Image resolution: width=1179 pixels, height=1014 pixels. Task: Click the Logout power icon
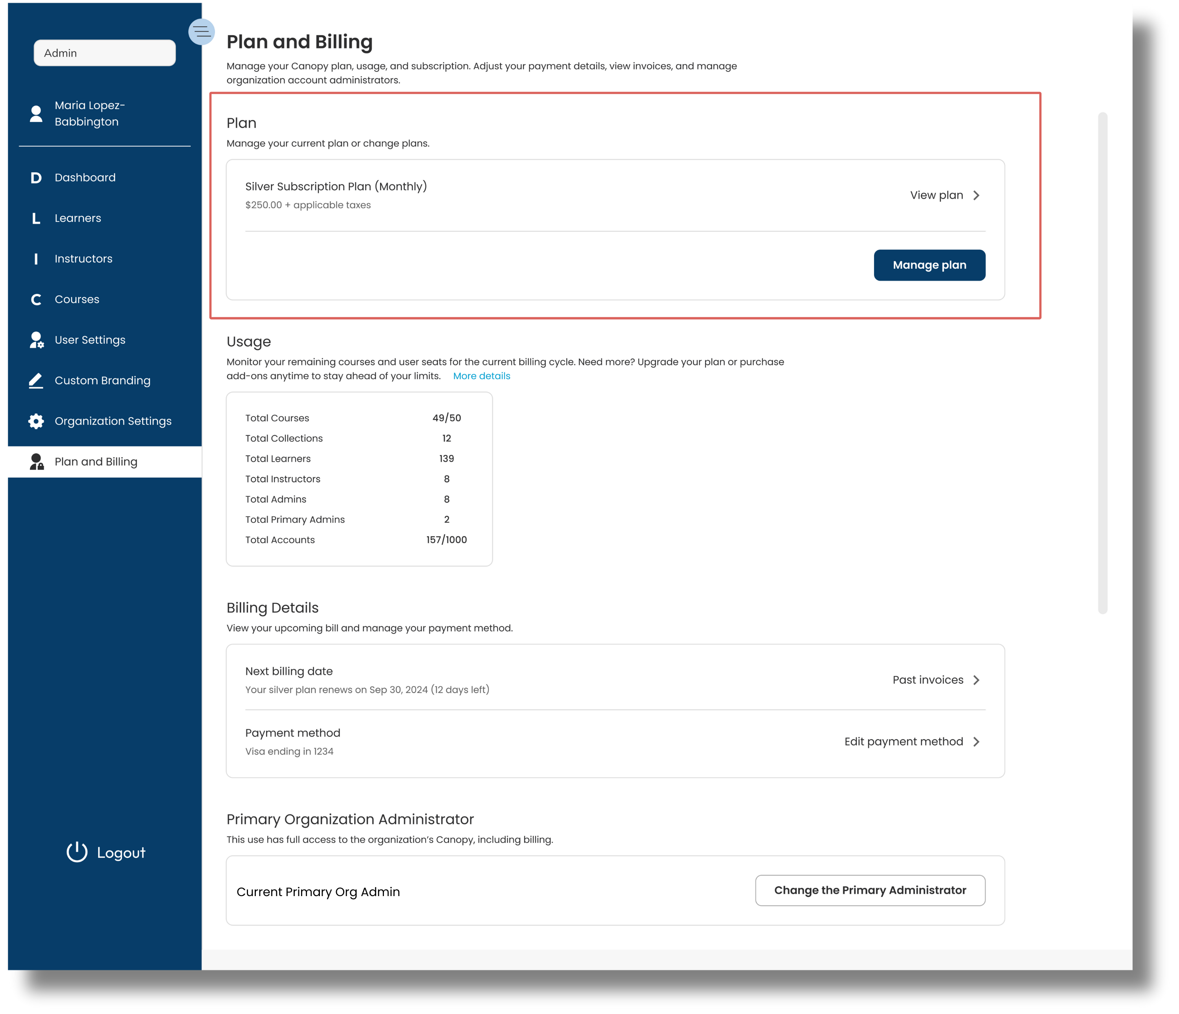click(77, 852)
